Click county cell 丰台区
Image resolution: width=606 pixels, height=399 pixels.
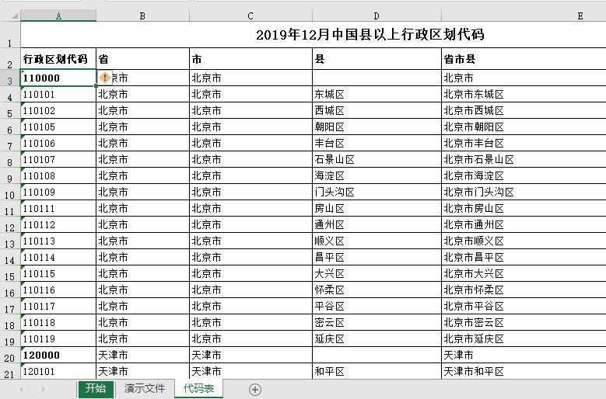(x=377, y=143)
